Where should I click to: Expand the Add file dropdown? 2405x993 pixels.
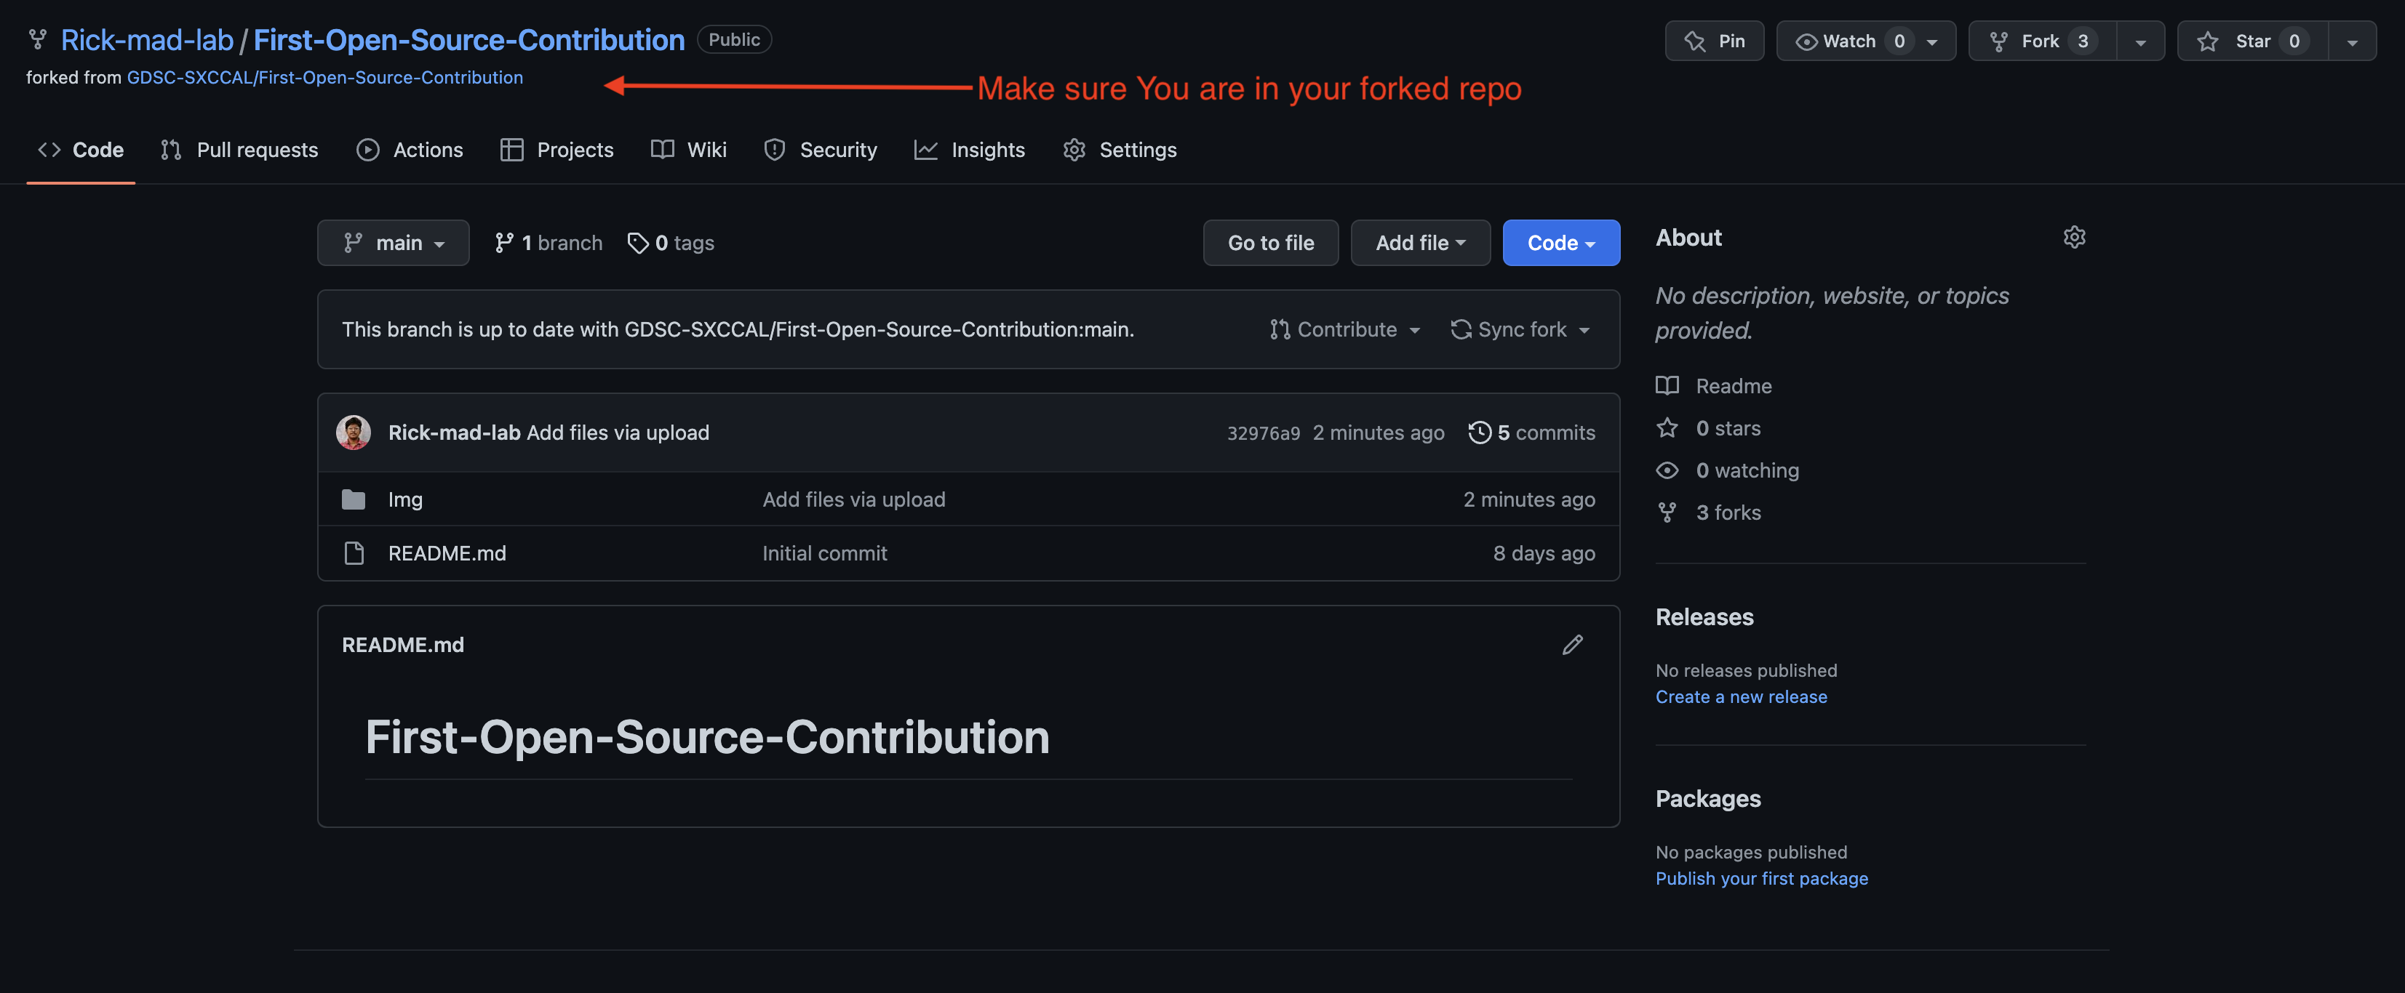pyautogui.click(x=1419, y=243)
